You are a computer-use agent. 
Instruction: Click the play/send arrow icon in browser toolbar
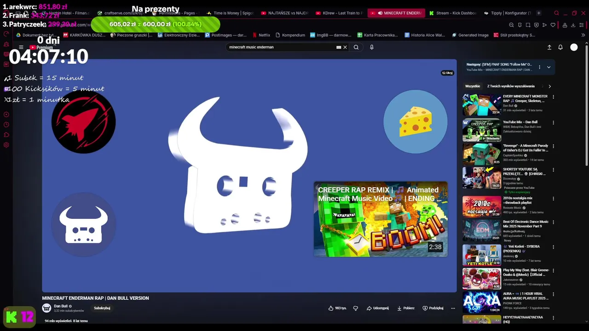pyautogui.click(x=544, y=25)
